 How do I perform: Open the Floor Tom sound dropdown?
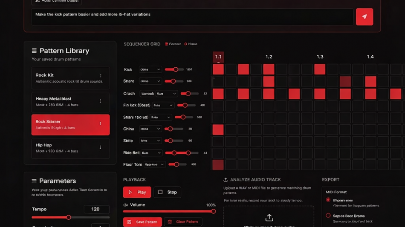(154, 164)
